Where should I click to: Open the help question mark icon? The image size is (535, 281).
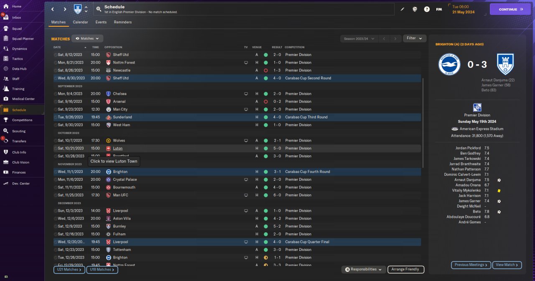(x=427, y=9)
